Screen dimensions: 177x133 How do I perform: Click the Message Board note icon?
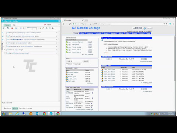tap(102, 40)
